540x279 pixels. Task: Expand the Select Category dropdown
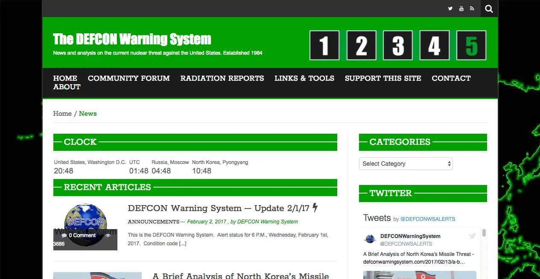[406, 164]
